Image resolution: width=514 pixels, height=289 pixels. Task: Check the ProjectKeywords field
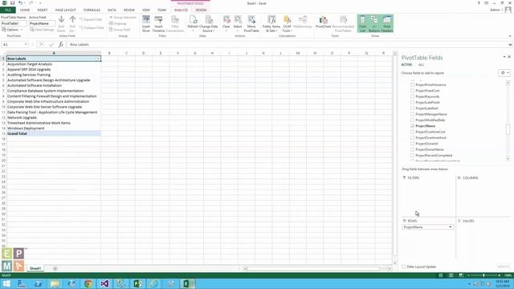(412, 96)
